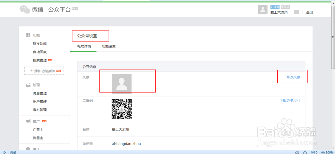Click the 微信号 row label
Screen dimensions: 335x154
pos(87,144)
